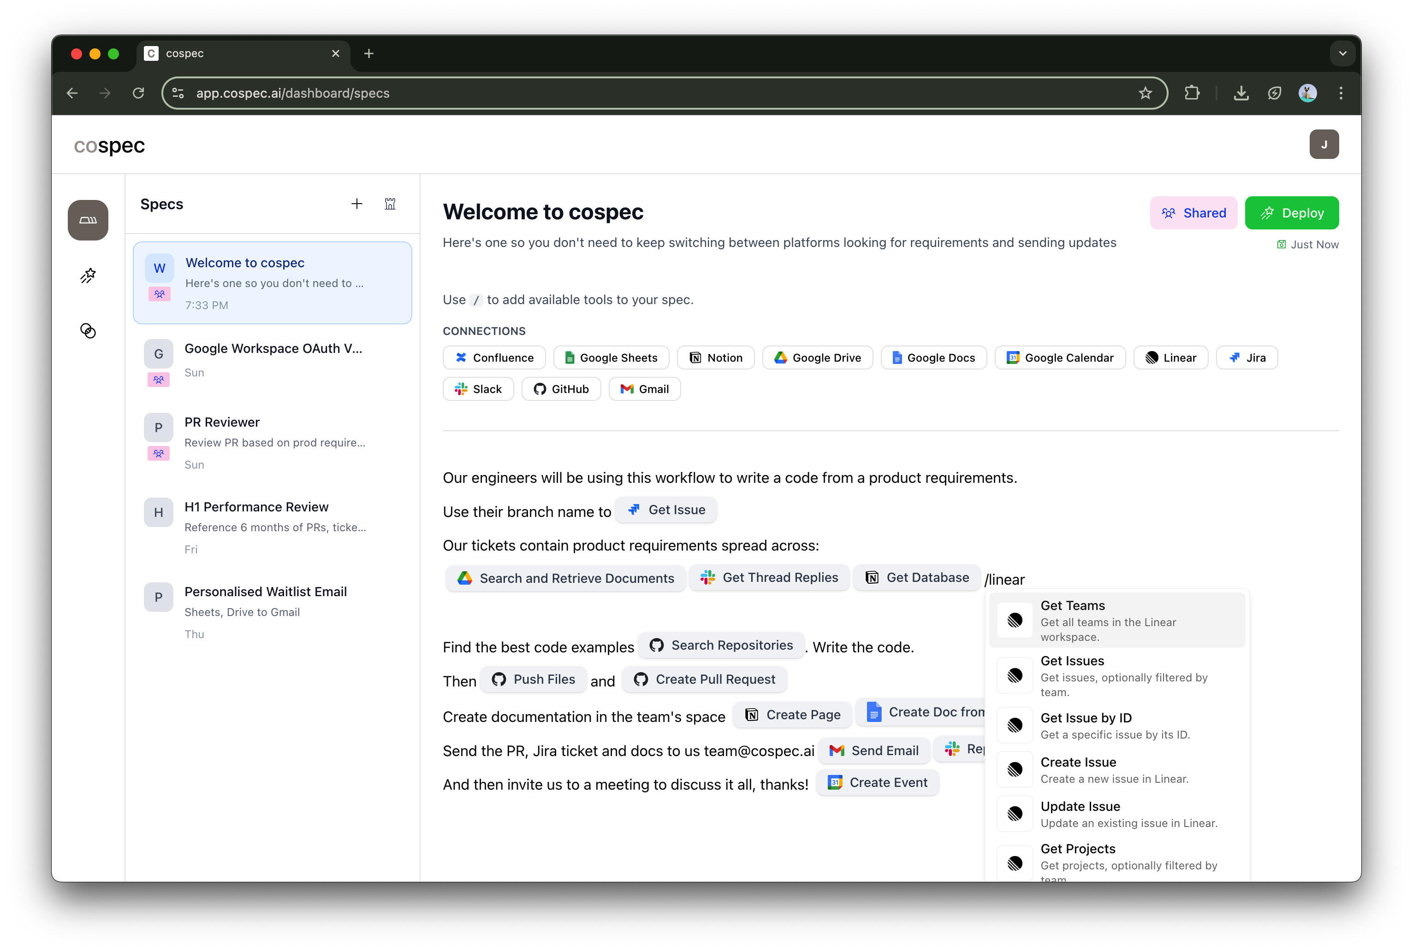The width and height of the screenshot is (1413, 950).
Task: View site information icon in address bar
Action: [178, 94]
